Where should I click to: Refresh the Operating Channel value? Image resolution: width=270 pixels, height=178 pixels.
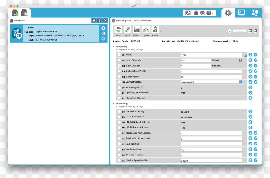coord(250,98)
